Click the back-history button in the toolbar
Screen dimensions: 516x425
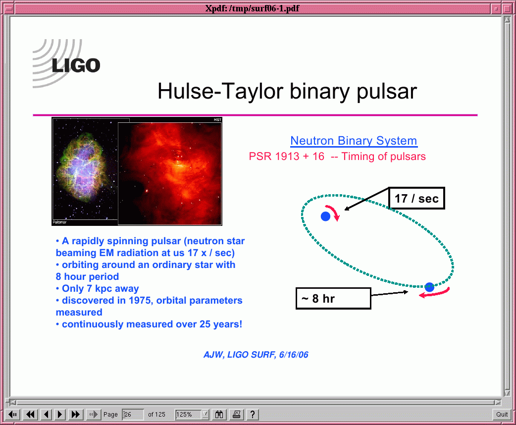[14, 414]
